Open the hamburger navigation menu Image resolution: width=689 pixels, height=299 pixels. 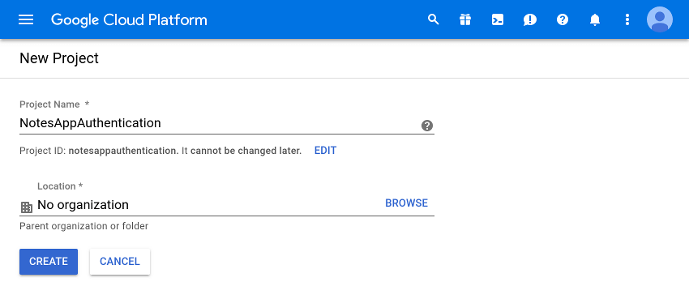tap(26, 19)
